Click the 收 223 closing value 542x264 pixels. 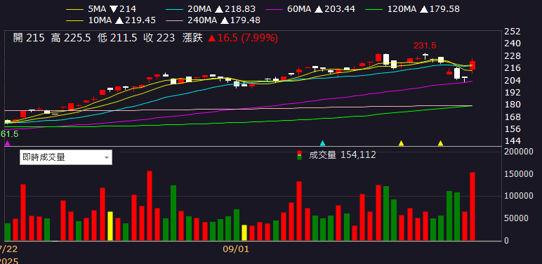click(x=159, y=38)
